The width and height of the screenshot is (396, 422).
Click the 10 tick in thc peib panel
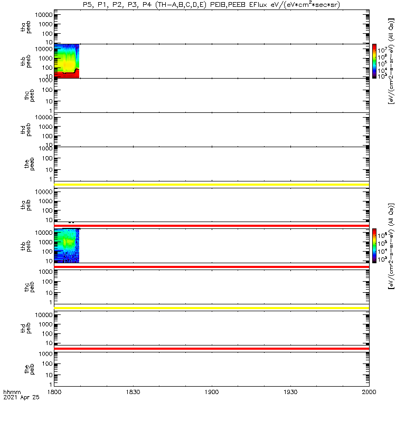tap(49, 293)
